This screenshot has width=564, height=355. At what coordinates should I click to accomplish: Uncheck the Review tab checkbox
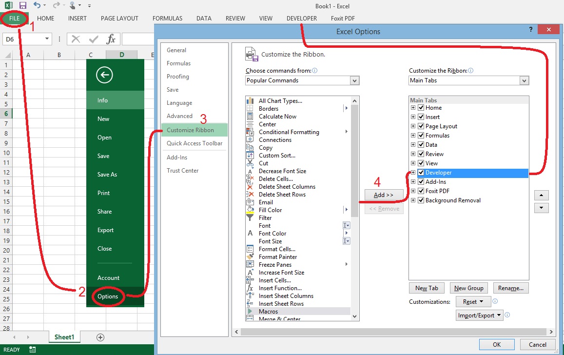pos(421,154)
